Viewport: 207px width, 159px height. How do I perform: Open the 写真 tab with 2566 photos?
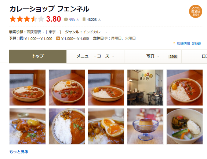[153, 56]
